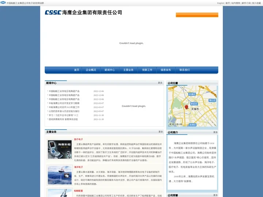Click the 崇安区 label on the map
Screen dimensions: 263x197
pyautogui.click(x=194, y=104)
